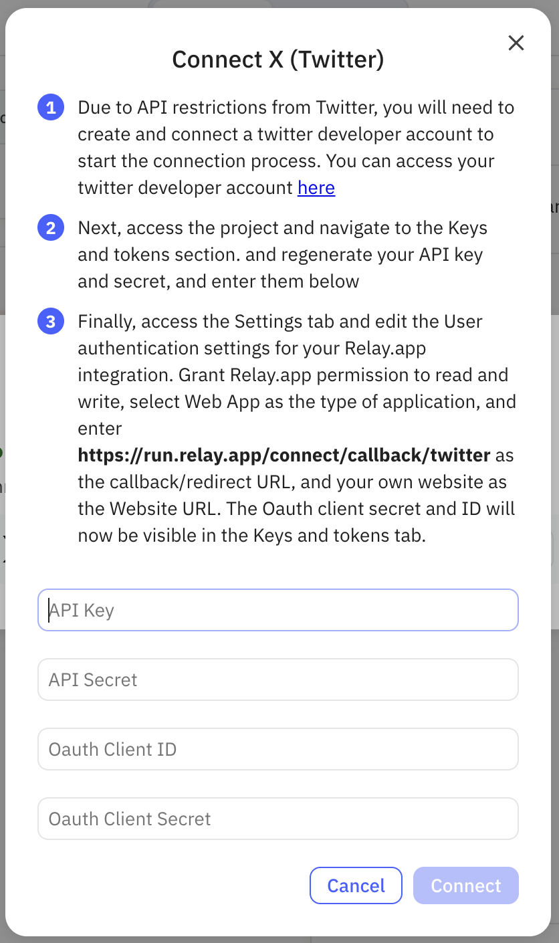559x943 pixels.
Task: Open the Twitter developer account 'here' link
Action: coord(316,188)
